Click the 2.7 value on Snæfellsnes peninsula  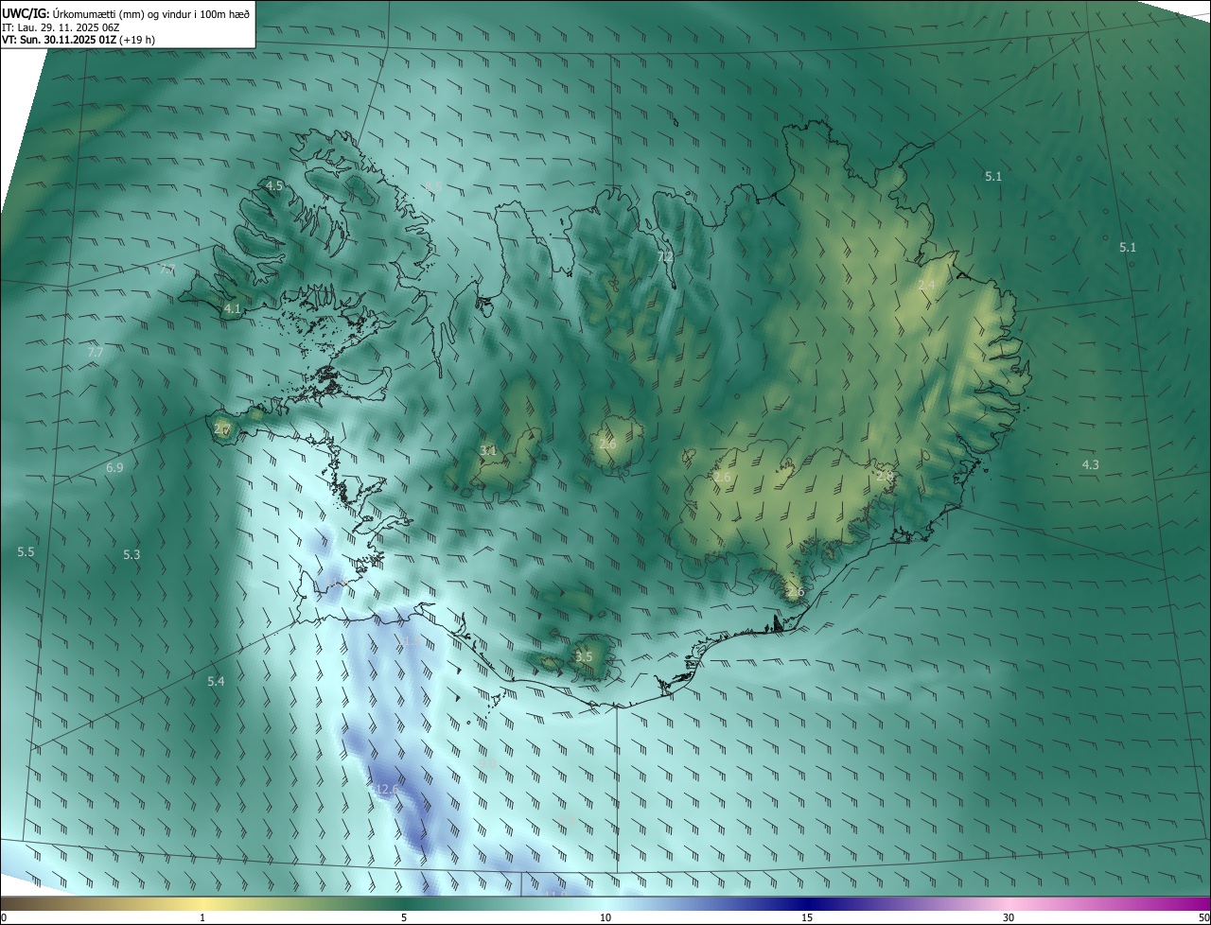coord(222,428)
